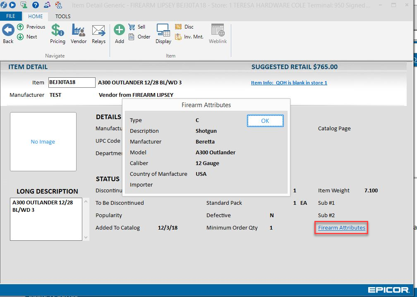Click the Relays envelope icon
The width and height of the screenshot is (417, 297).
(98, 31)
